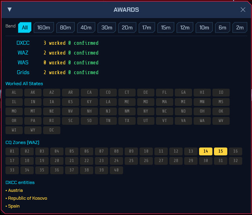Click the Republic of Kosovo entity

point(27,198)
